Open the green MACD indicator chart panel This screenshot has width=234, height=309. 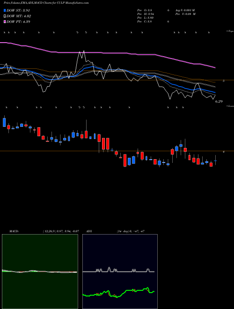40,272
